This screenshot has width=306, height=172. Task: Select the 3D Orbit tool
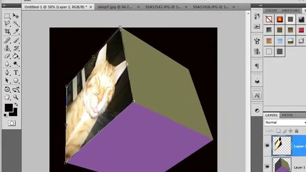coord(16,89)
